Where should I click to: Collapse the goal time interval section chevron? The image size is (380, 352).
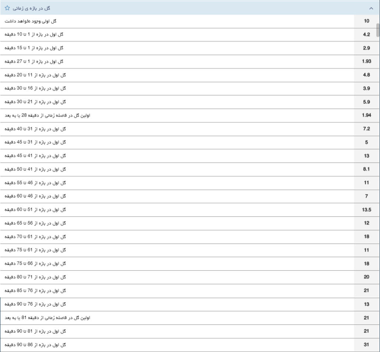(371, 8)
